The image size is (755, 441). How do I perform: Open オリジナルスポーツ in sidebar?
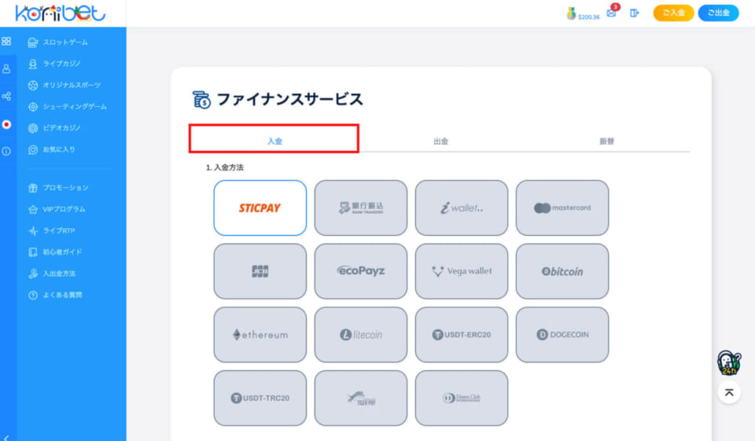point(64,85)
